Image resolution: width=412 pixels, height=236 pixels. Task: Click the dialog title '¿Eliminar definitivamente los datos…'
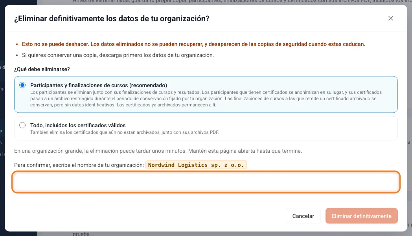(x=112, y=18)
